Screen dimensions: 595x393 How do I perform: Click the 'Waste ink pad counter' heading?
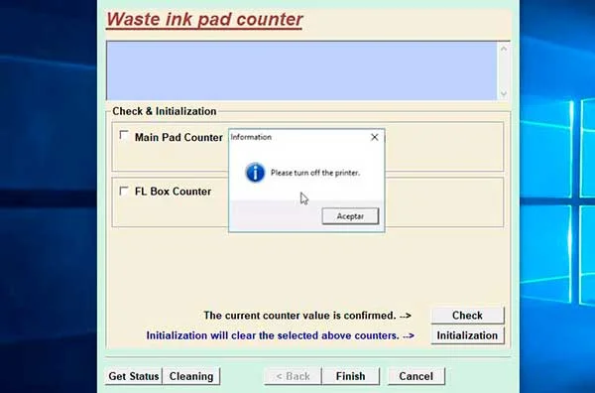point(204,19)
